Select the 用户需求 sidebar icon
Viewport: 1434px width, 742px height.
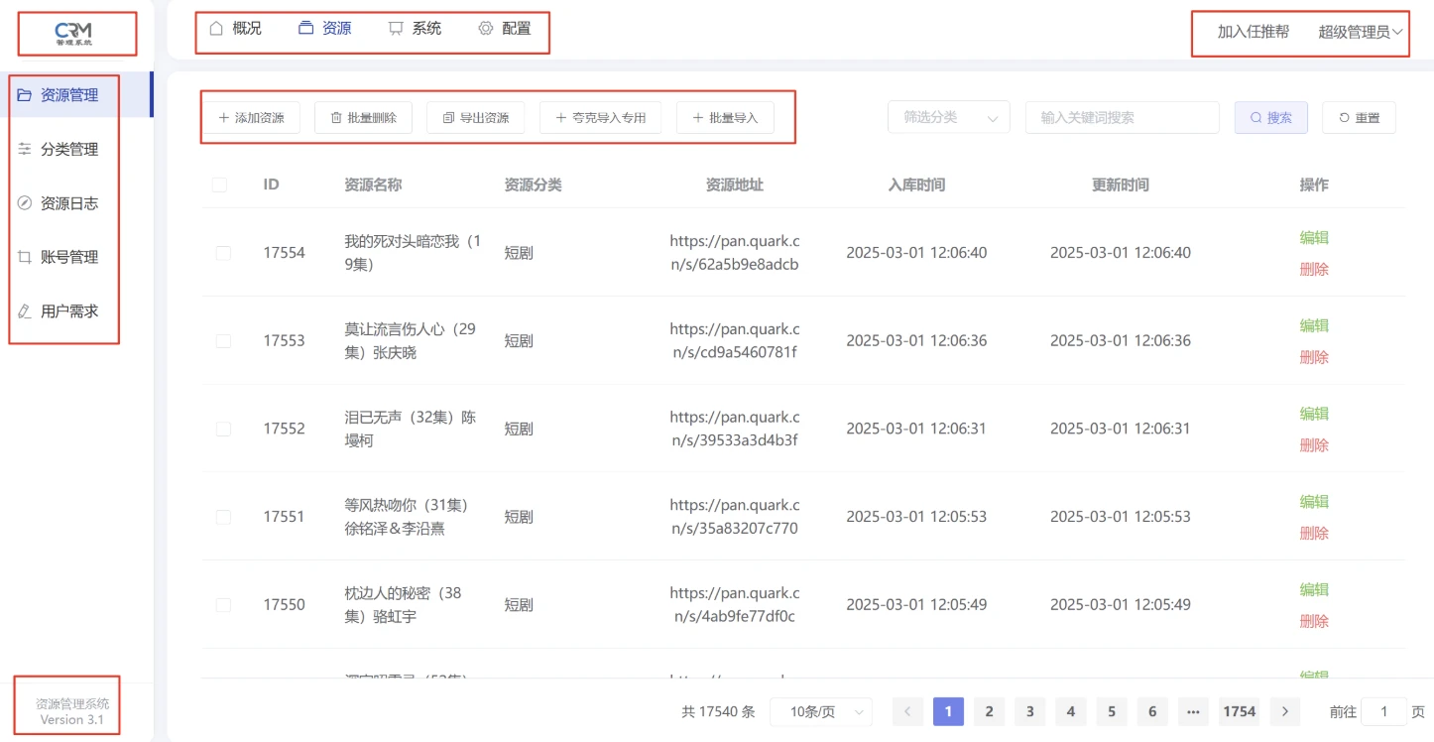(x=23, y=310)
